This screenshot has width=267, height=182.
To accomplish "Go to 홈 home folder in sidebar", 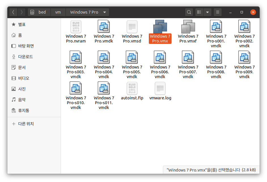I will point(34,35).
